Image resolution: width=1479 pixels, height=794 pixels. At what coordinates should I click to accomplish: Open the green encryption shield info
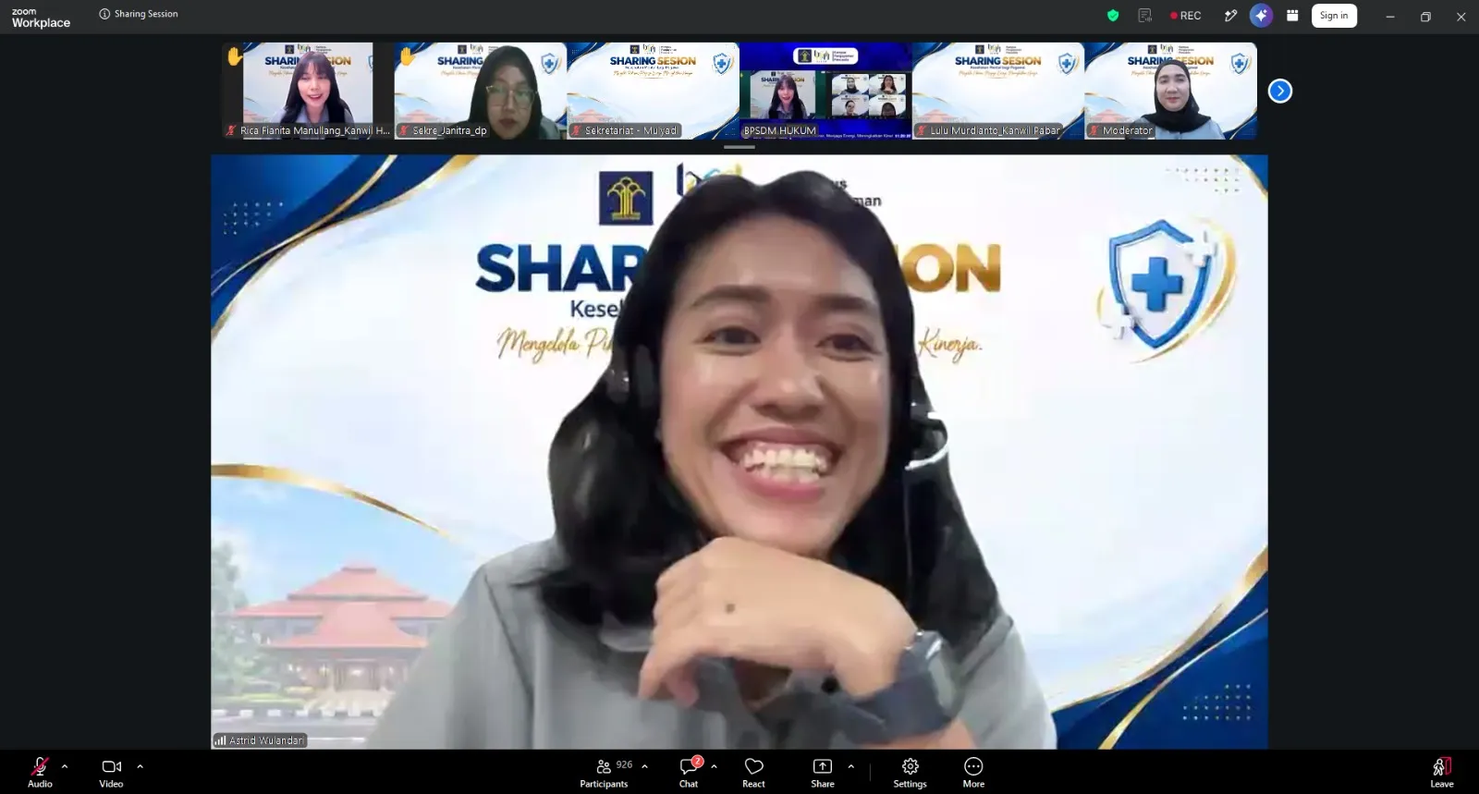click(x=1113, y=16)
